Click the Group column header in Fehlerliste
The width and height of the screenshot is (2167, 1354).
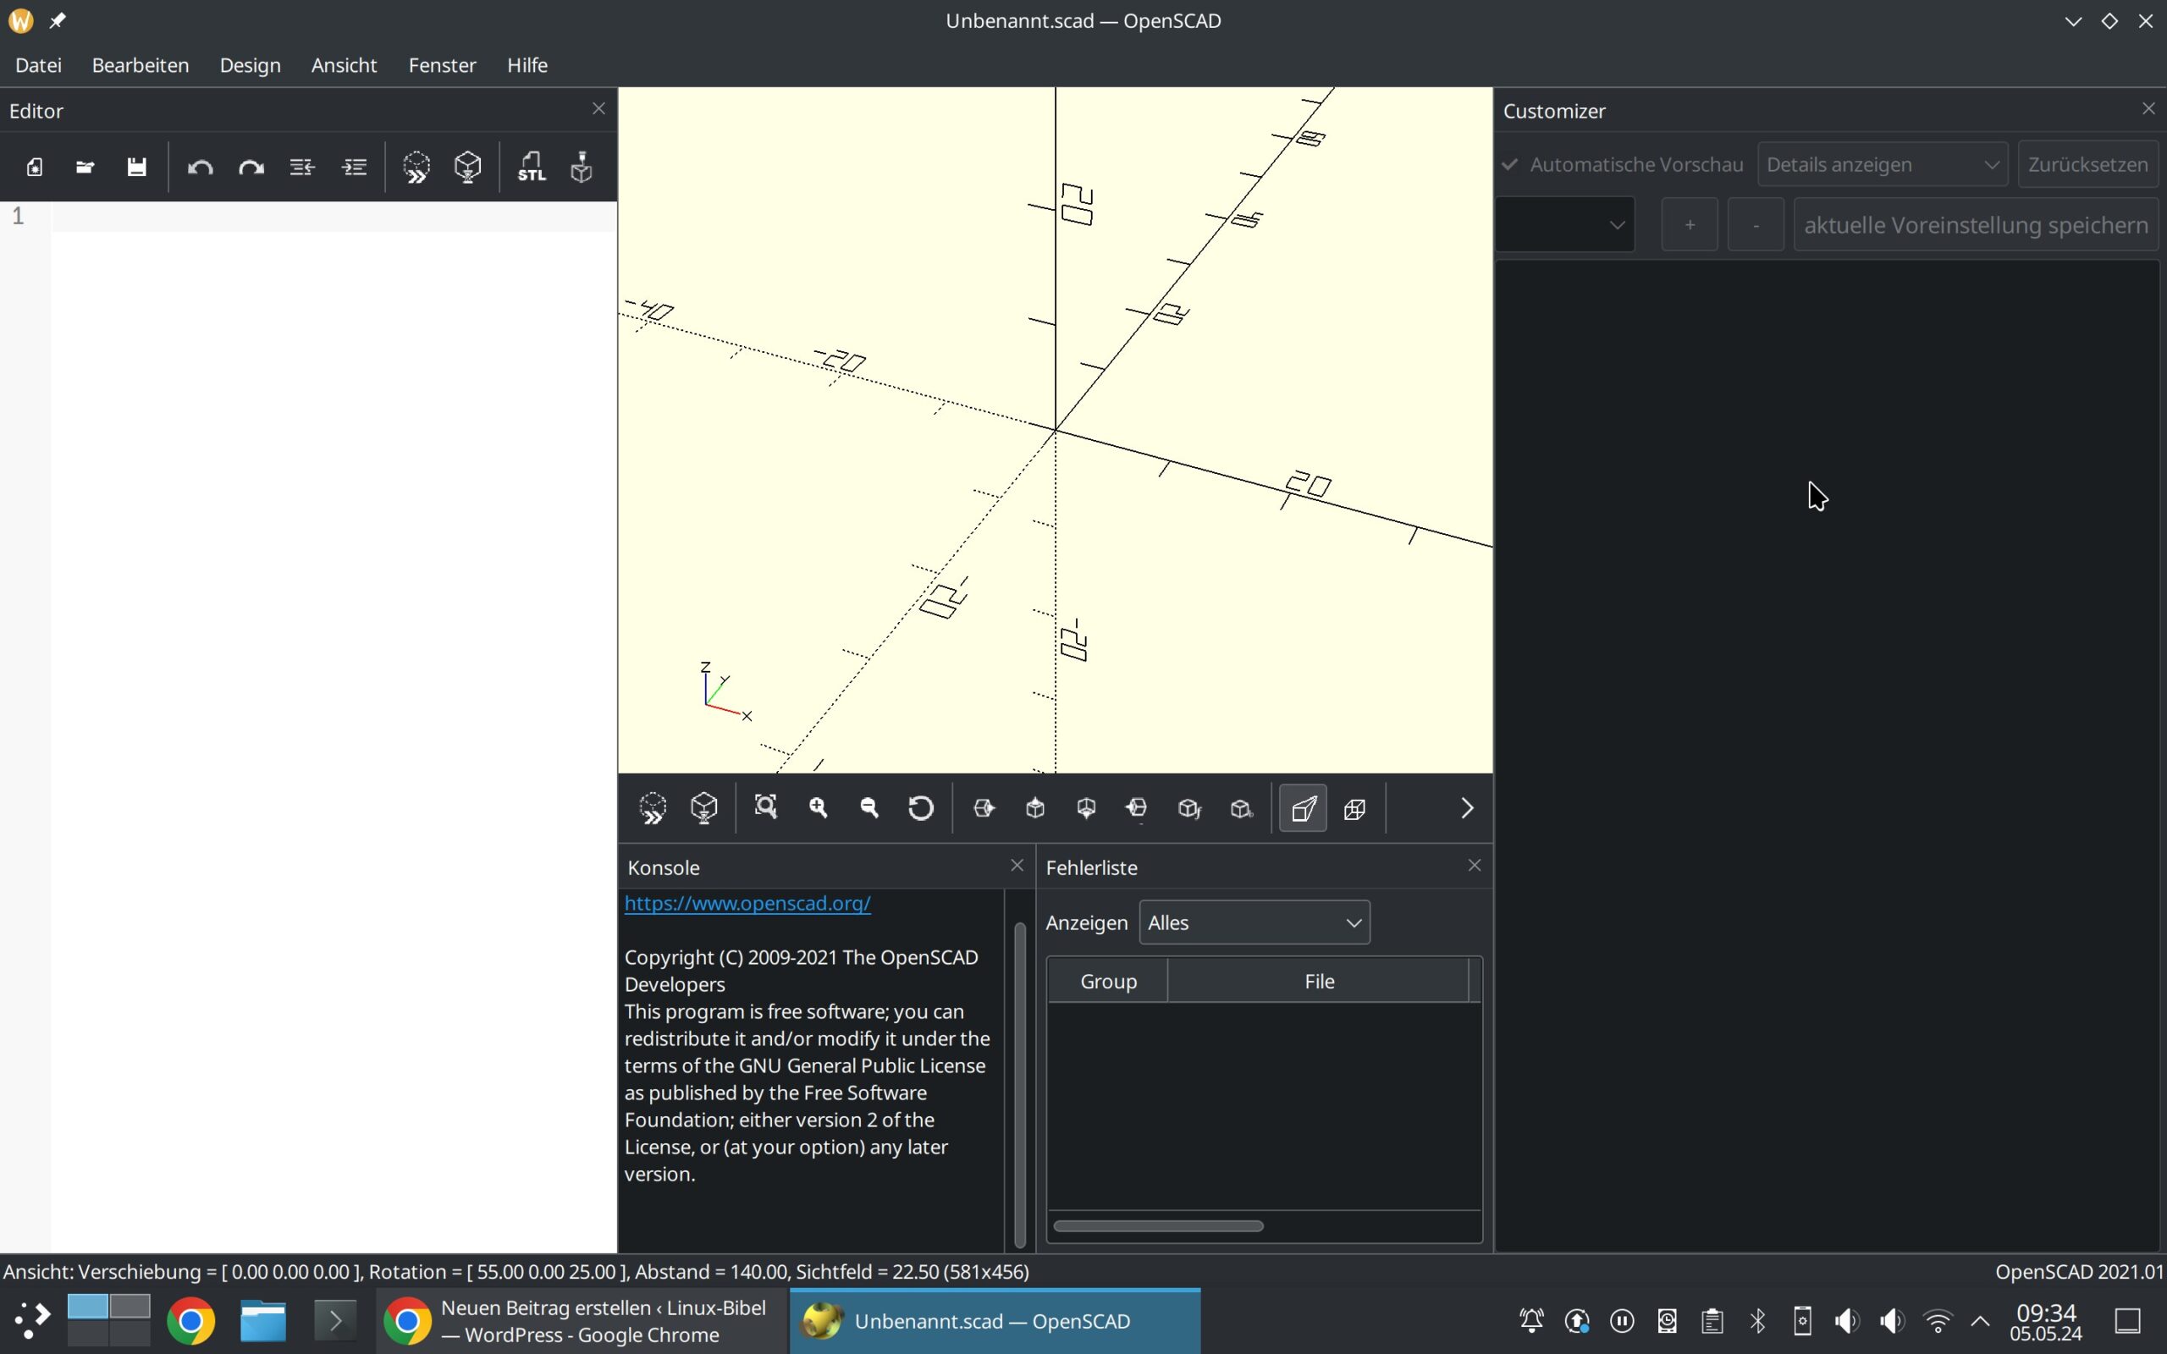pyautogui.click(x=1108, y=981)
